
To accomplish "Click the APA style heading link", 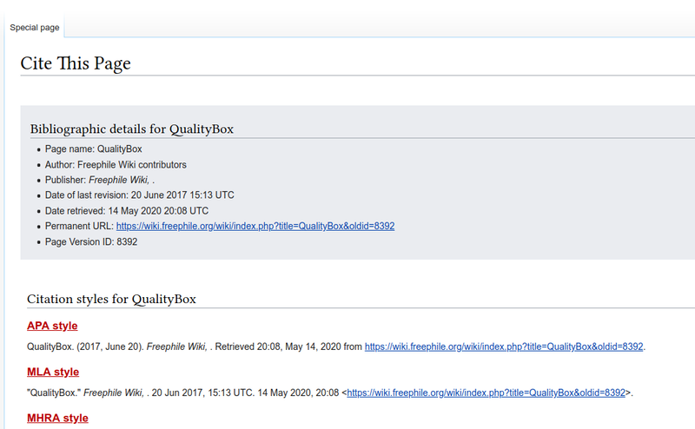I will point(52,326).
